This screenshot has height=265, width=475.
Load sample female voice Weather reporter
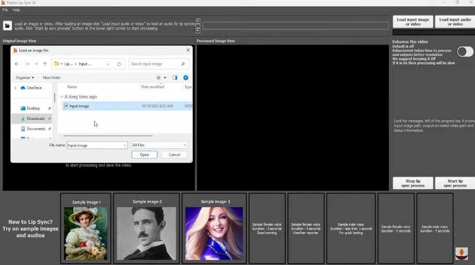[305, 228]
